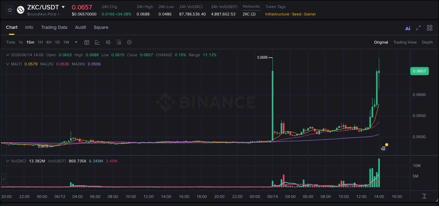Switch to the Trading View chart
This screenshot has width=439, height=206.
pos(405,42)
